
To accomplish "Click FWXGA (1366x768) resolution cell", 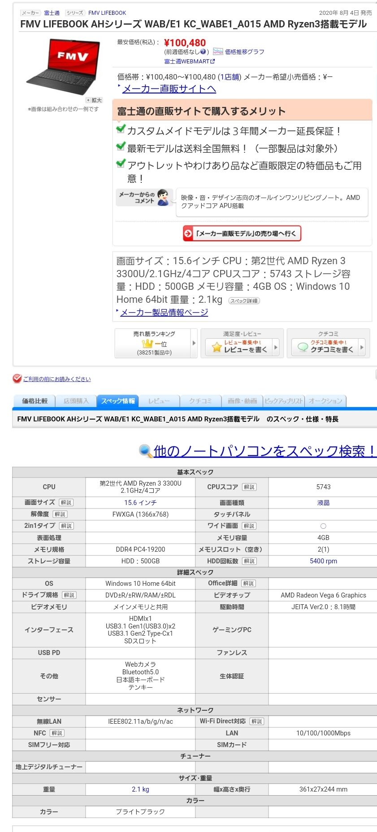I will tap(140, 514).
